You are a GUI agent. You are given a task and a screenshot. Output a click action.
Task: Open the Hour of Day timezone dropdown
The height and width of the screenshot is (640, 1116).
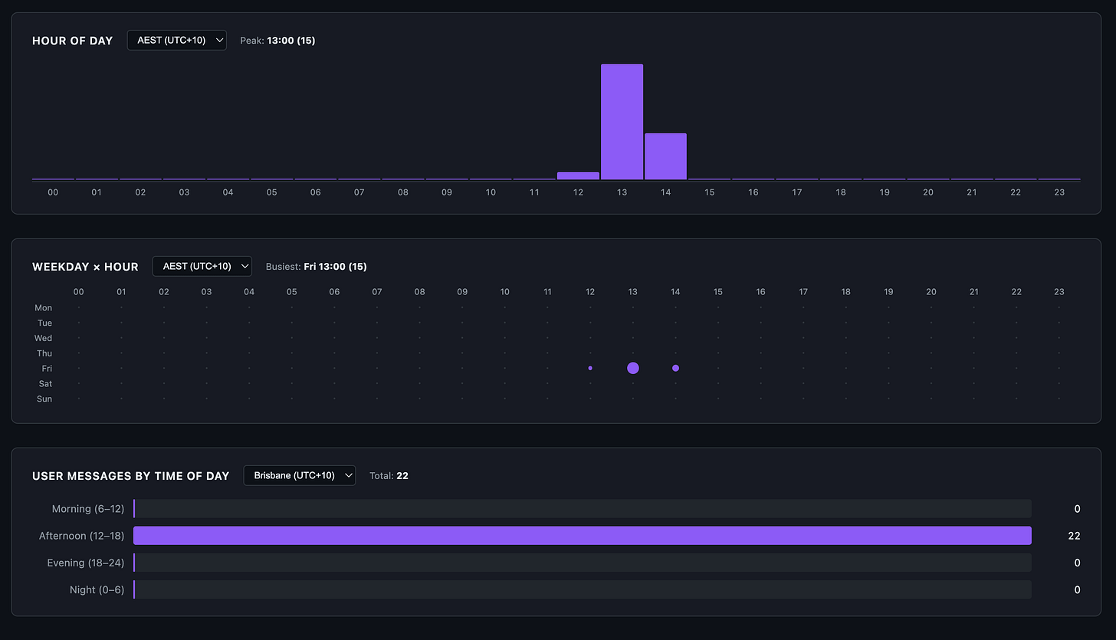[x=177, y=40]
